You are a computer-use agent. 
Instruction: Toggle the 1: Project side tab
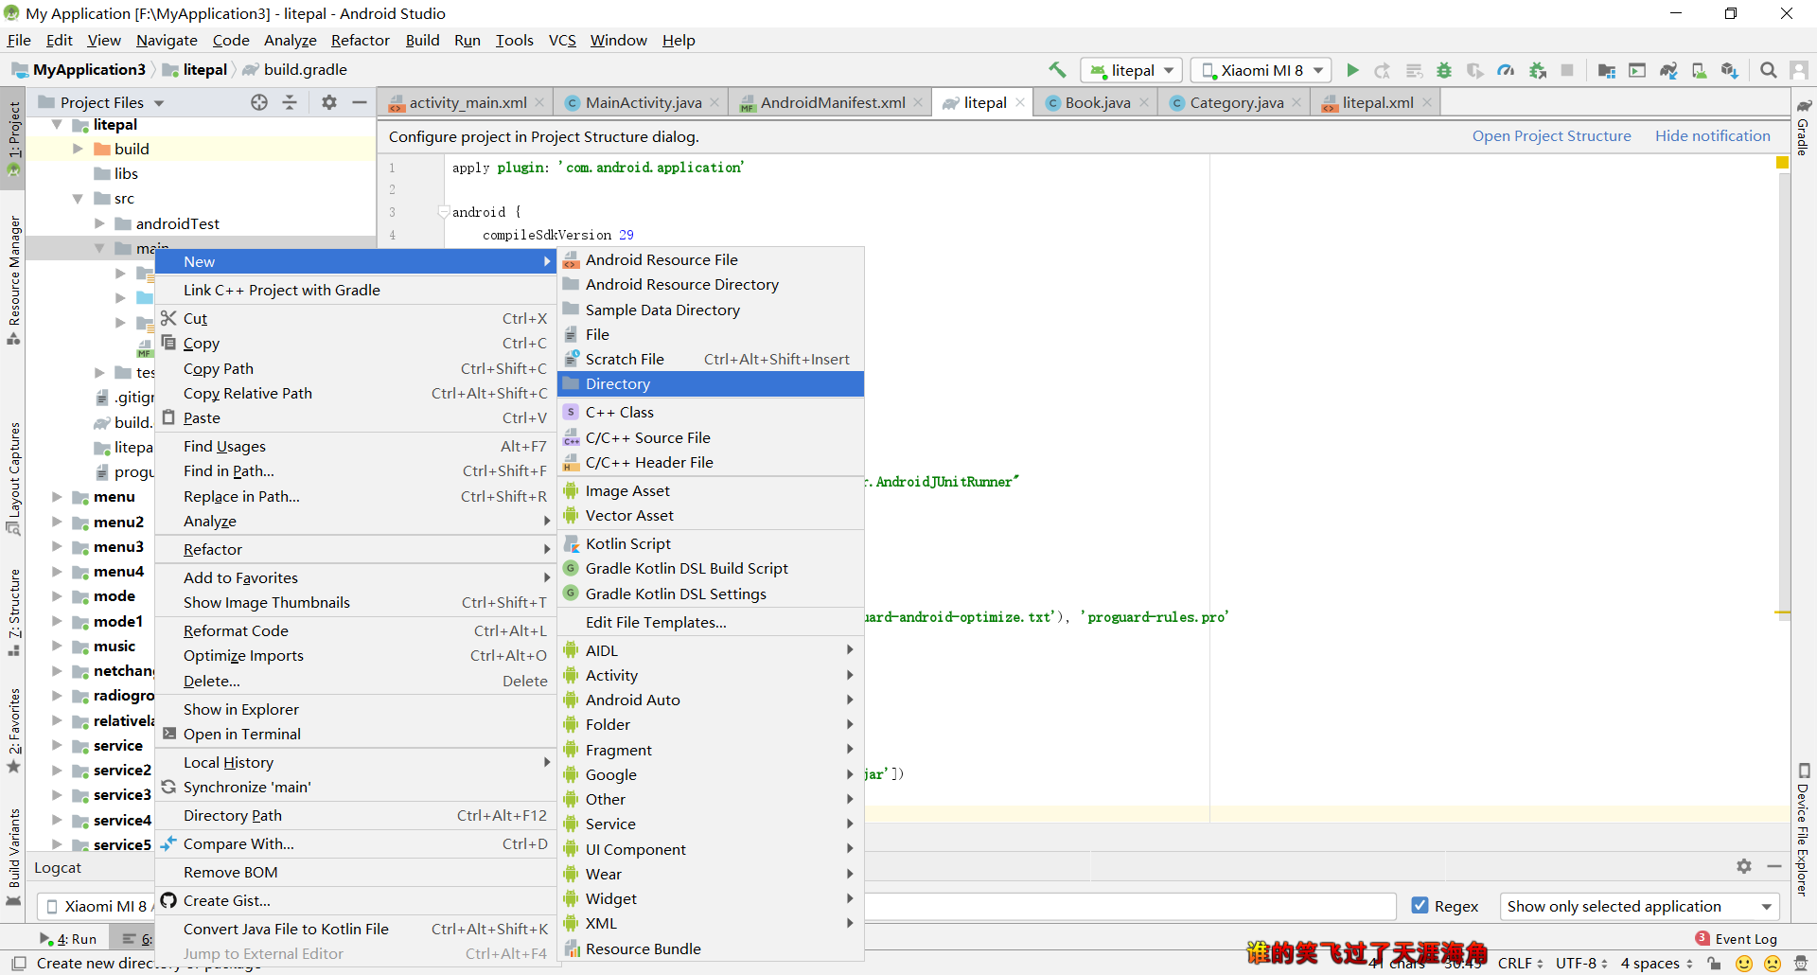pyautogui.click(x=13, y=139)
